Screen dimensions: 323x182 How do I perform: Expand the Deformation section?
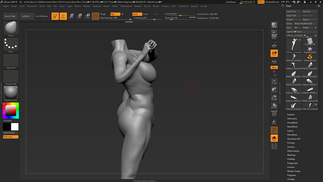[x=293, y=151]
